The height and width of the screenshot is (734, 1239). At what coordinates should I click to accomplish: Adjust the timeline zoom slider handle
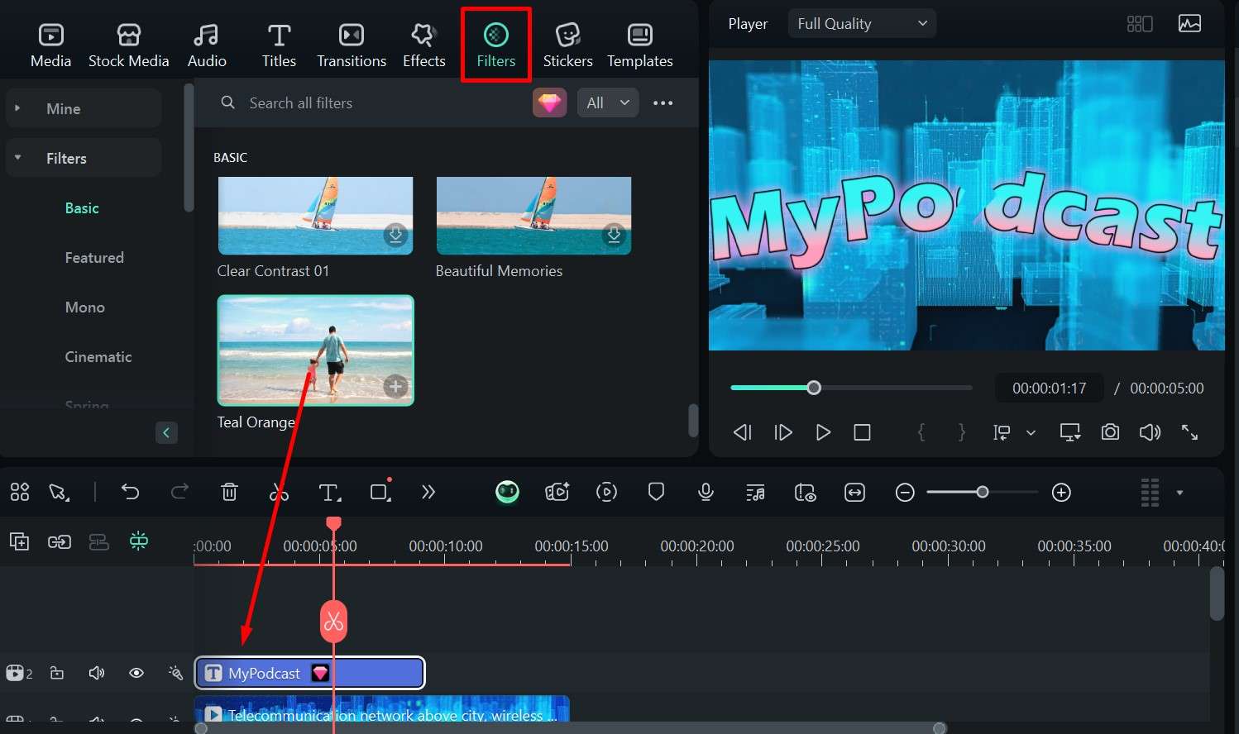(x=982, y=492)
